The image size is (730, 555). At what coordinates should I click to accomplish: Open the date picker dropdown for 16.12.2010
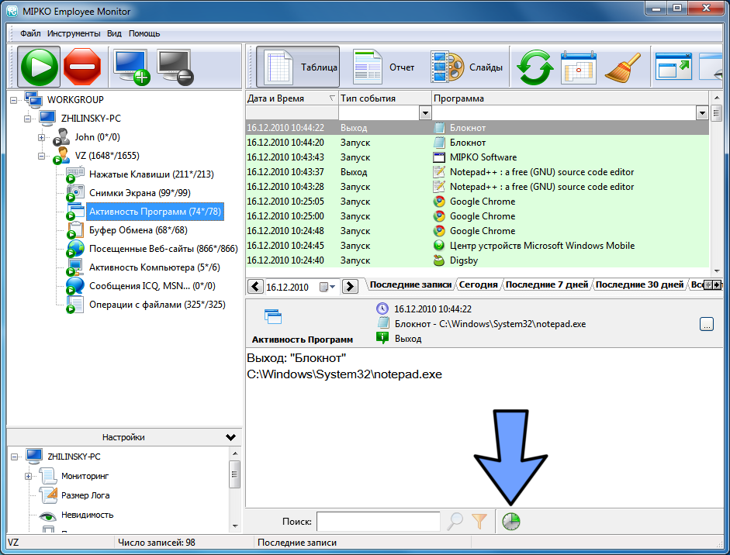(x=327, y=287)
